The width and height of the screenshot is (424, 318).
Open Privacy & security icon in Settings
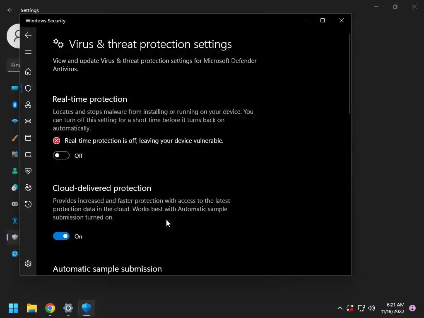(x=15, y=237)
